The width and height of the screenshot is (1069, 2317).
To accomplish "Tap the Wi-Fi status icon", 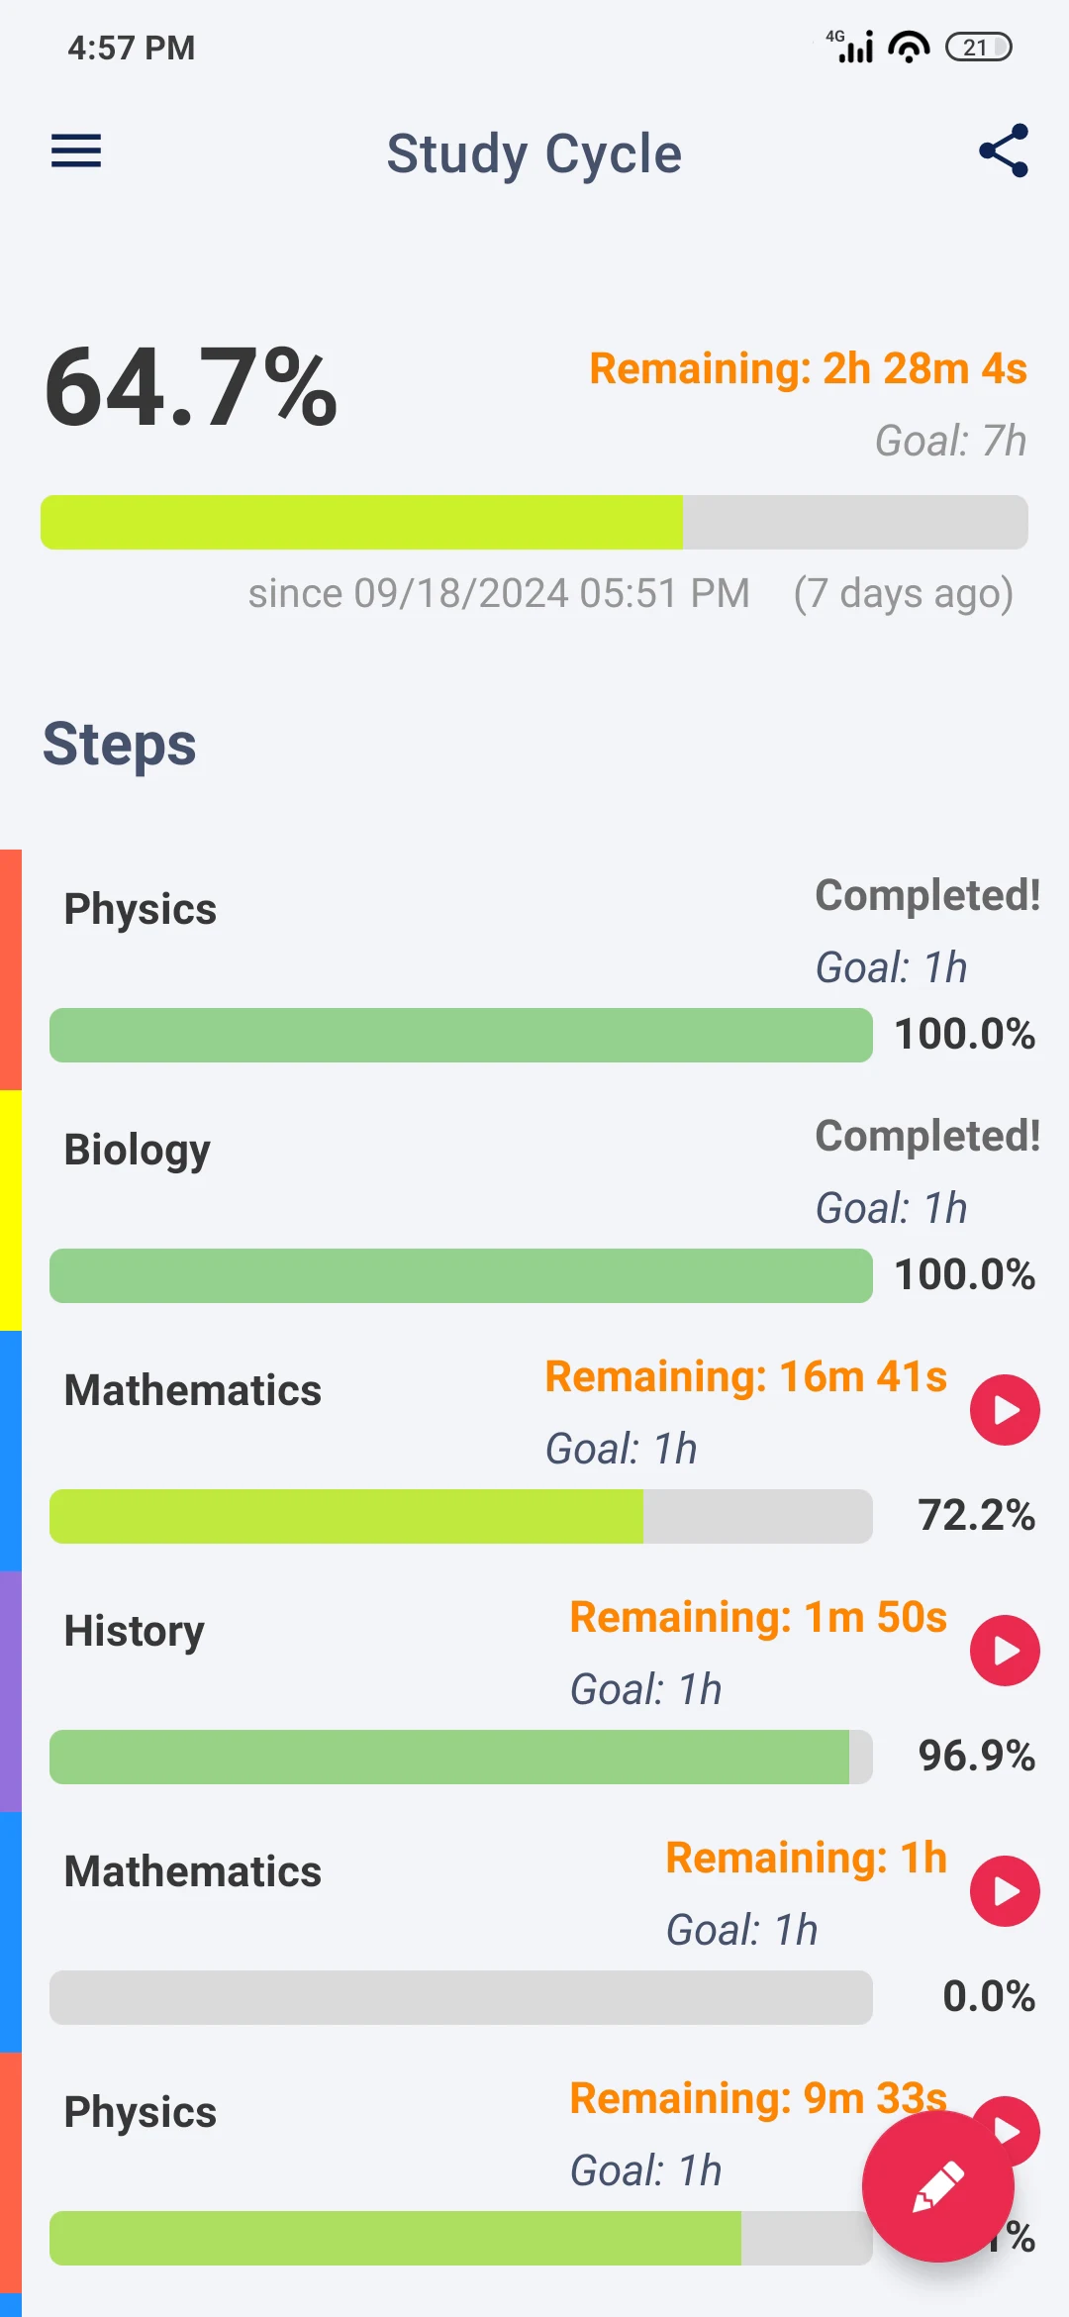I will (909, 47).
